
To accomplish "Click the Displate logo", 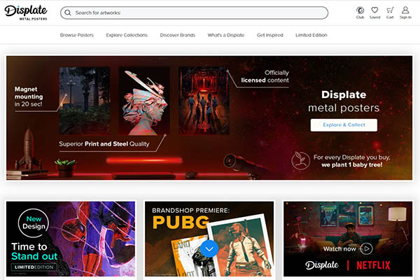I will tap(27, 13).
